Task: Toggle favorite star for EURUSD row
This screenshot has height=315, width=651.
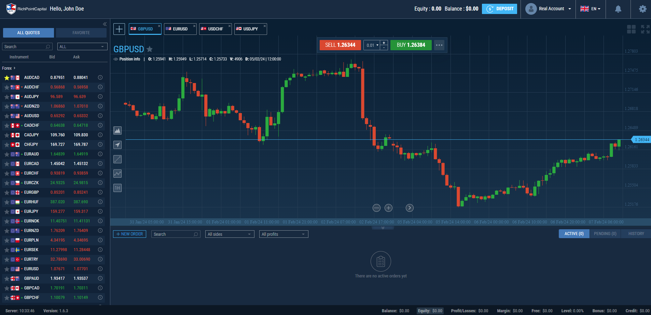Action: point(6,269)
